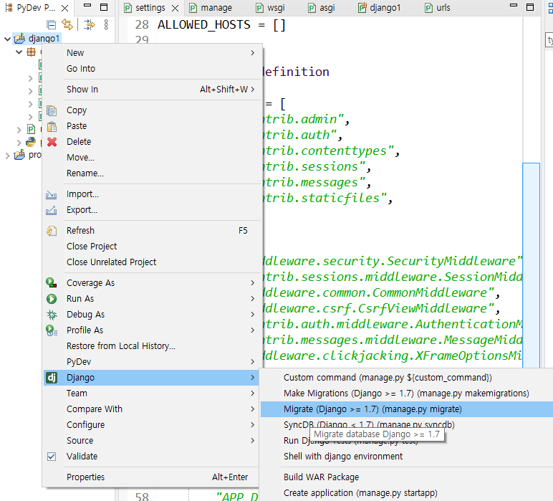
Task: Switch to the manage editor tab
Action: [x=210, y=8]
